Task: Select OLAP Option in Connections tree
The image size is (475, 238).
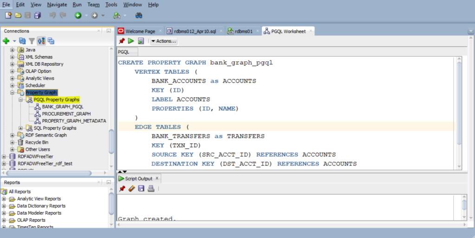Action: tap(38, 71)
